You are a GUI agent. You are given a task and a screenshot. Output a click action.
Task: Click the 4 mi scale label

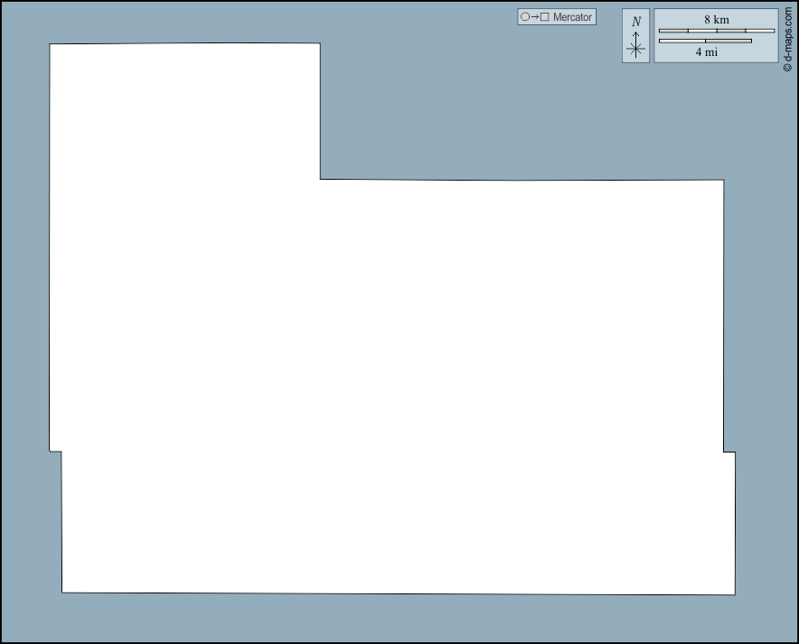706,52
